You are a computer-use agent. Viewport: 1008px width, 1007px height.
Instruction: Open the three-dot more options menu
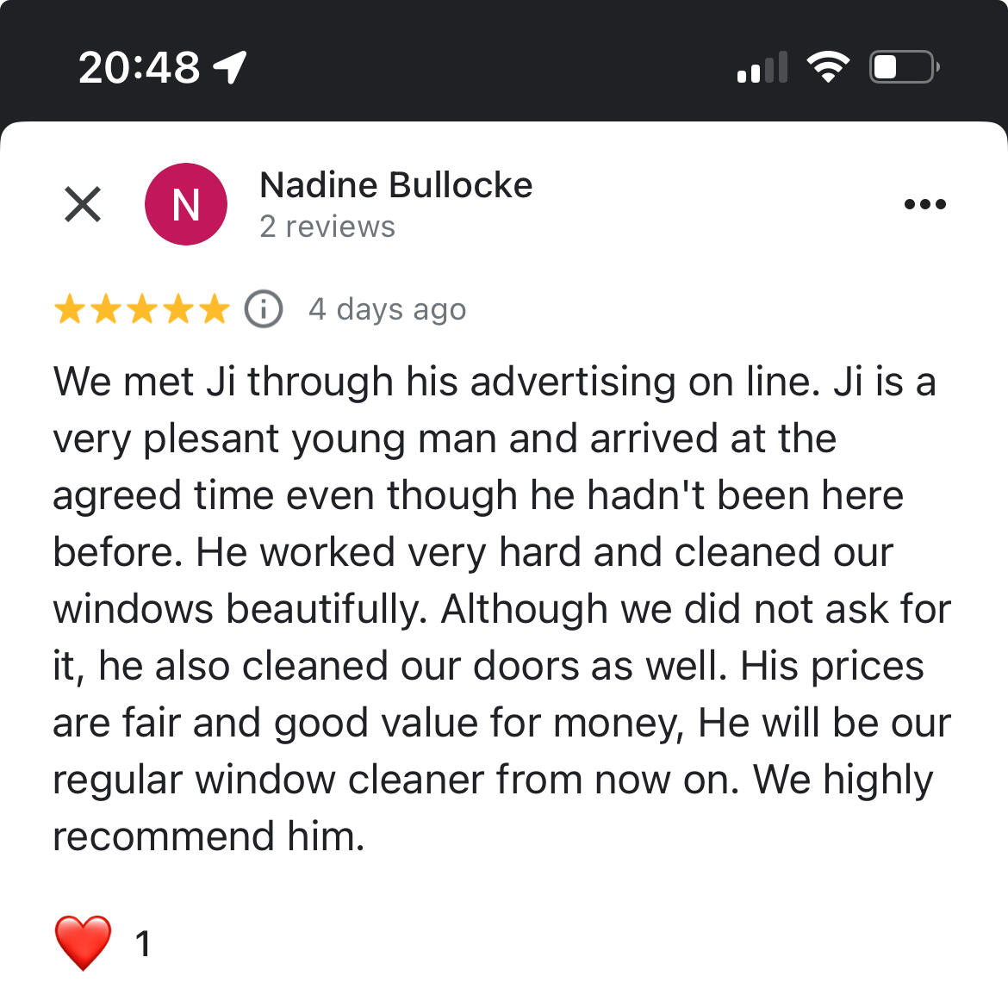pyautogui.click(x=925, y=204)
